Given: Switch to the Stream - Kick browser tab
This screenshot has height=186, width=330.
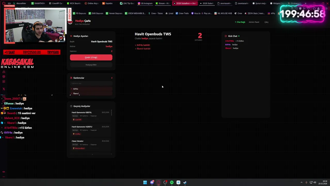Looking at the screenshot, I should pos(163,3).
